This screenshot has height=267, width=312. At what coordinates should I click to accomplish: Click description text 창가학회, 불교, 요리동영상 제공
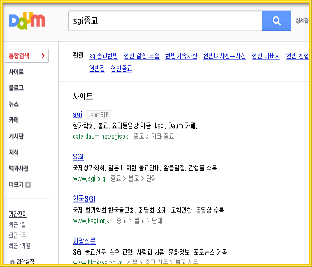coord(112,126)
